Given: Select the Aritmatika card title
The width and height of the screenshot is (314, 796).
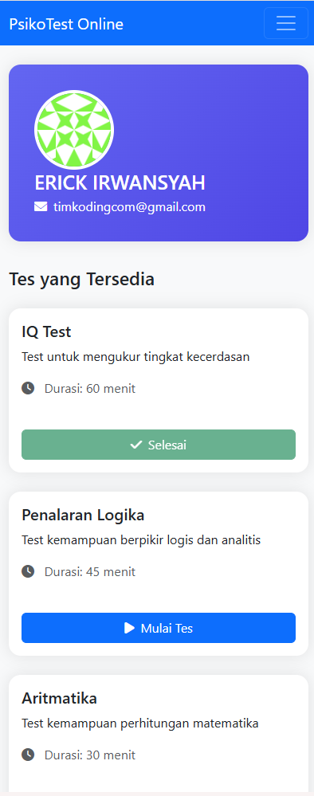Looking at the screenshot, I should click(60, 698).
